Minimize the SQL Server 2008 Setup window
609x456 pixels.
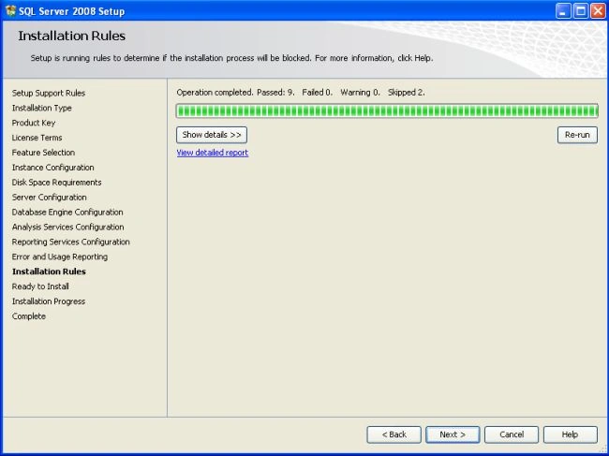point(563,11)
